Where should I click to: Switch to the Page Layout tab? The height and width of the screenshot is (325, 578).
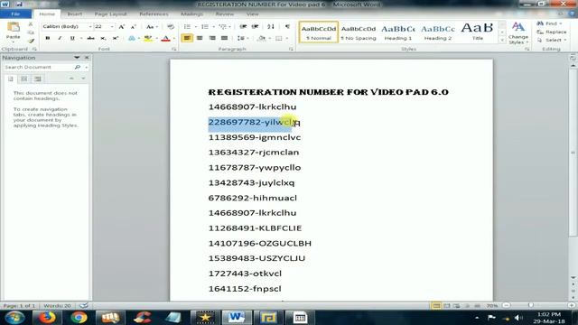[110, 14]
